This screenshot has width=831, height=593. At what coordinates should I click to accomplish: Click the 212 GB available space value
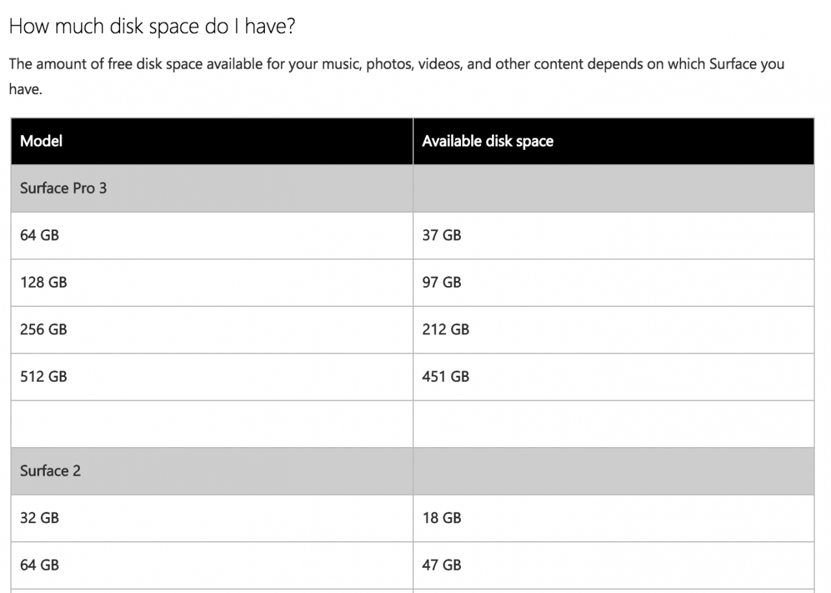click(445, 330)
